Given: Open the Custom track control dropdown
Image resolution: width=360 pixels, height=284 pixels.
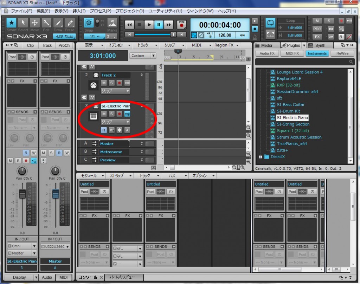Looking at the screenshot, I should (x=143, y=56).
